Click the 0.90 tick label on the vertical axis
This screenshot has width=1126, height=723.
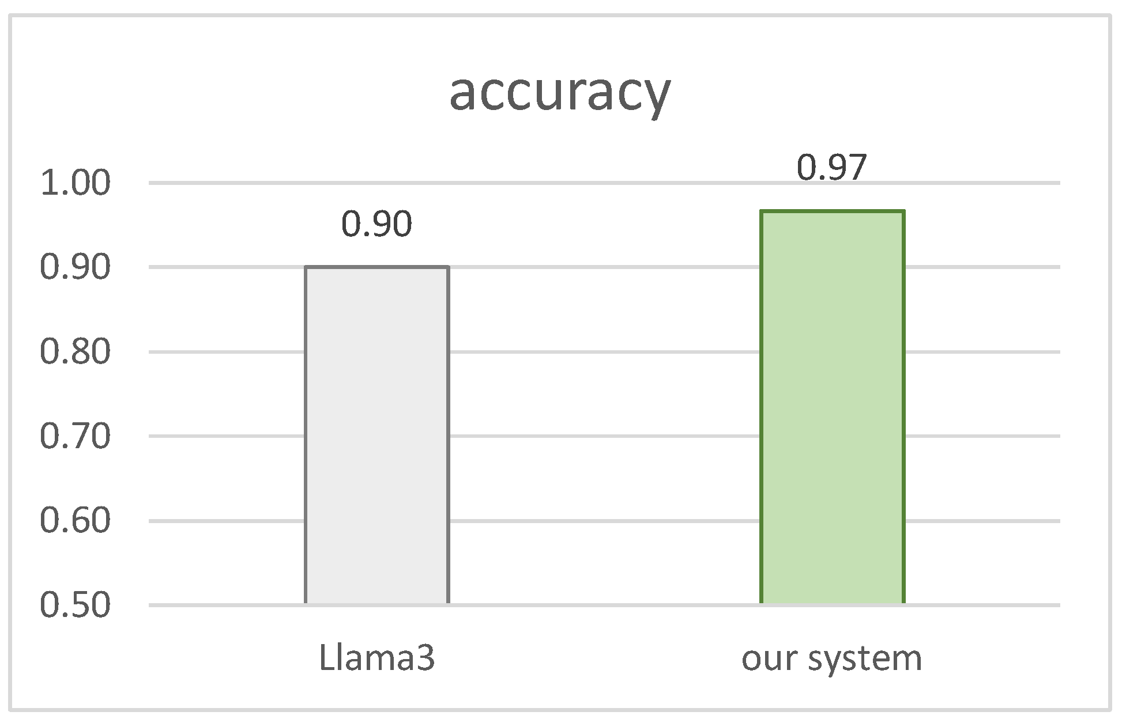tap(75, 268)
